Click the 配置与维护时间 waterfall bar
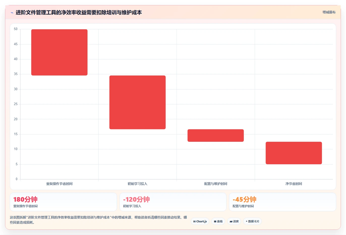This screenshot has width=346, height=235. click(216, 135)
